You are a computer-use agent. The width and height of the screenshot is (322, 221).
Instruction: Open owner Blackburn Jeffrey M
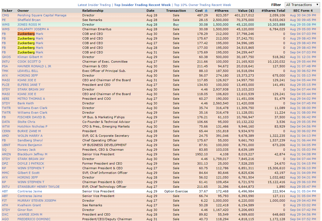(x=32, y=154)
